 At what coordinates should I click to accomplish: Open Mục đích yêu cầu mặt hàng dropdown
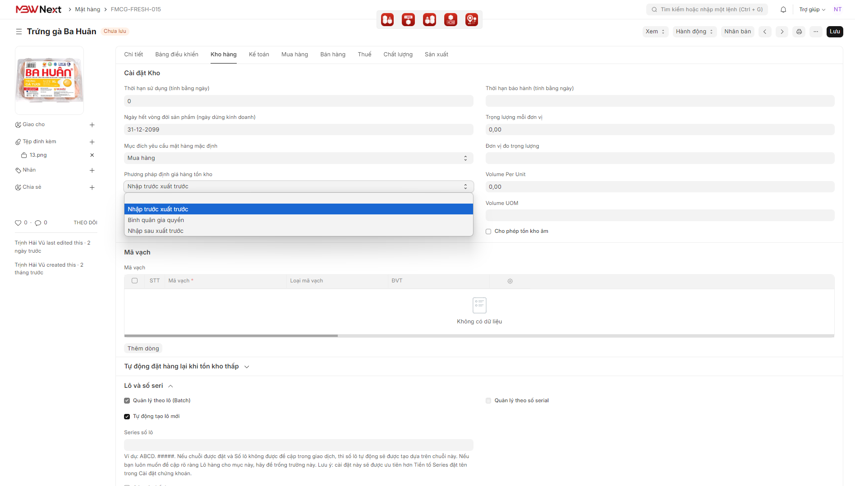[298, 158]
